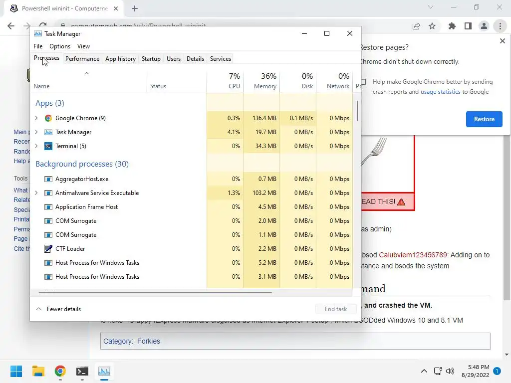
Task: Expand the Terminal (5) process group
Action: point(36,146)
